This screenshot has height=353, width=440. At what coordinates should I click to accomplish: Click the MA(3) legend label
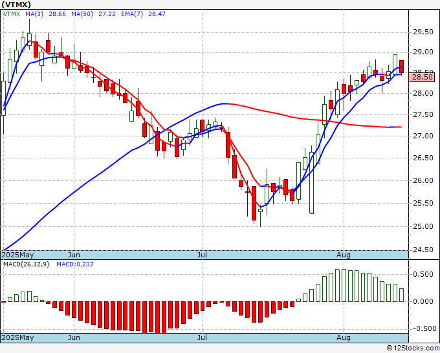[x=34, y=14]
